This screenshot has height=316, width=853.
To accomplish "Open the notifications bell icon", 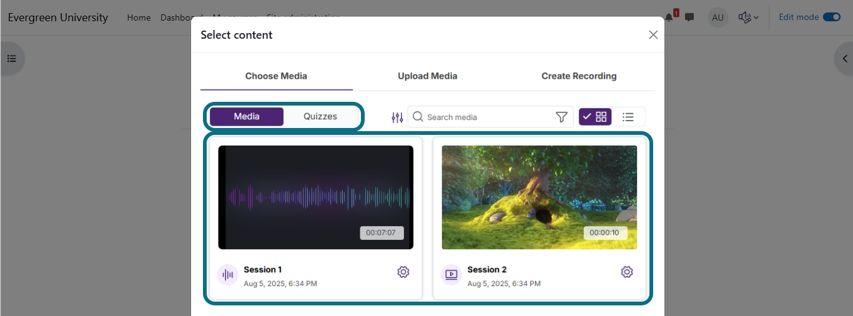I will point(669,17).
